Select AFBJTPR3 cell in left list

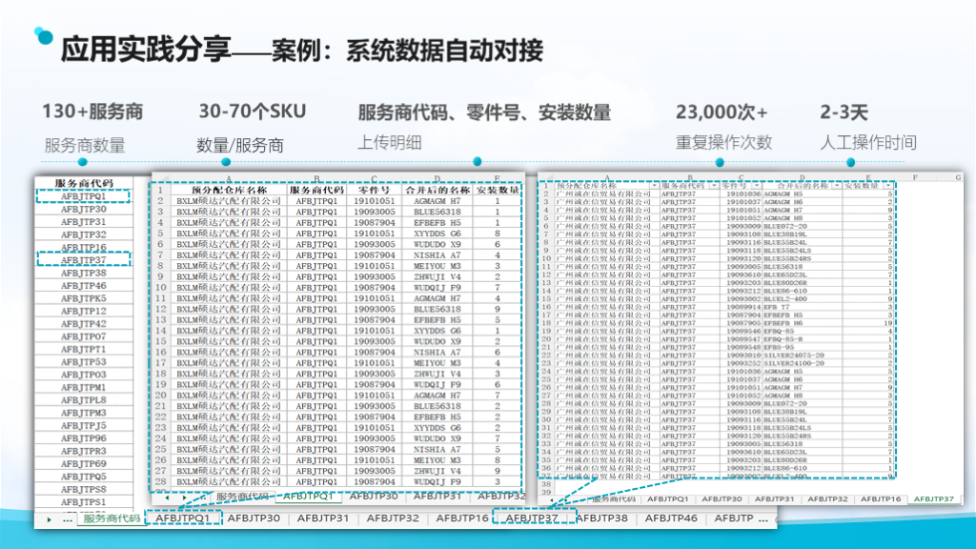click(84, 451)
